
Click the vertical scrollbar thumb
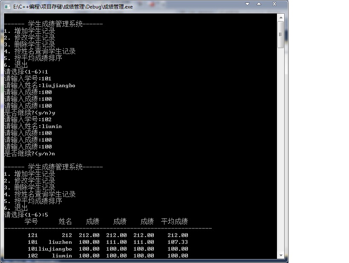pyautogui.click(x=281, y=34)
